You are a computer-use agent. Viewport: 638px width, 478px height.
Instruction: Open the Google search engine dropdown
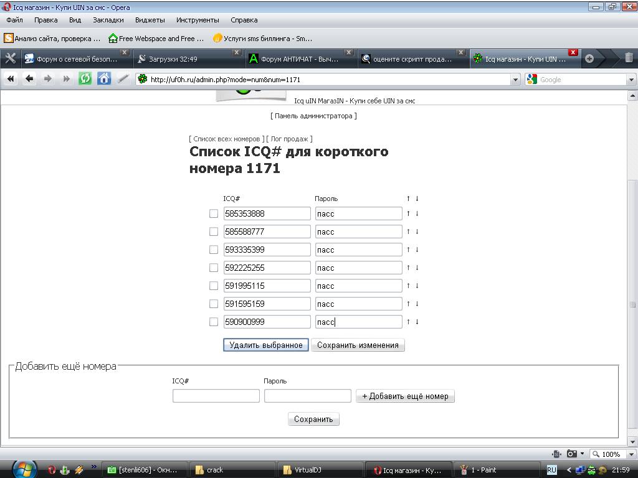[x=532, y=80]
